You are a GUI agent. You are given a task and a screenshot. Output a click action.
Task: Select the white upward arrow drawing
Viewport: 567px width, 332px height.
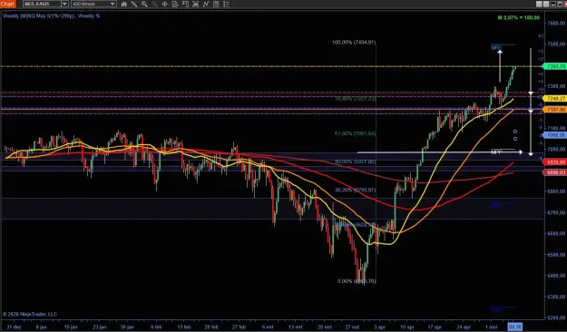(x=500, y=66)
